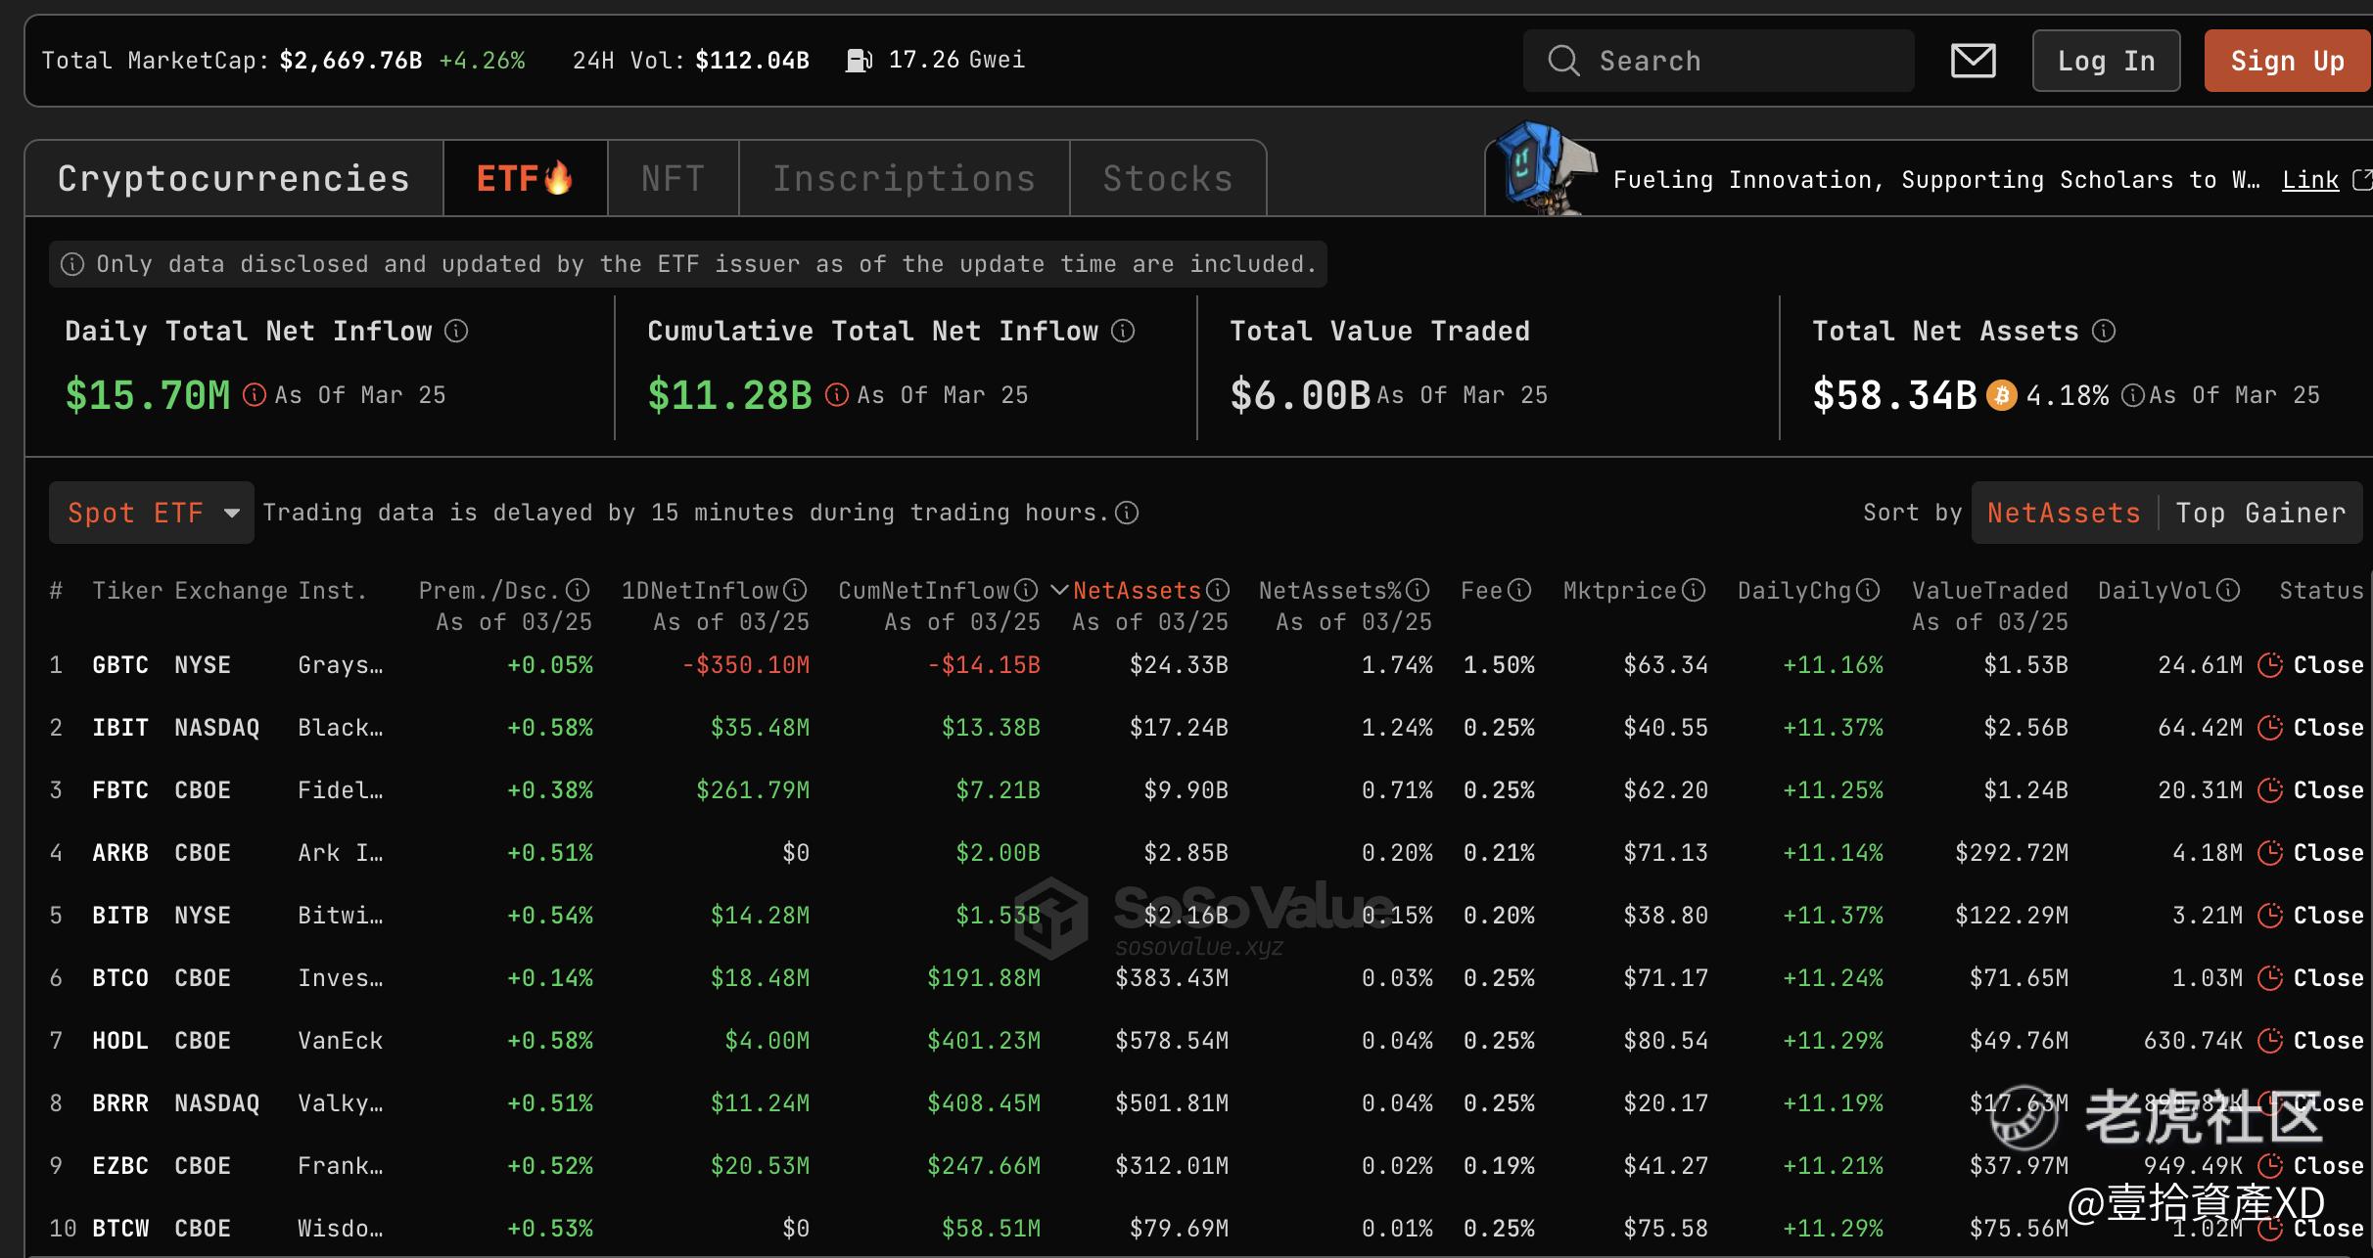The height and width of the screenshot is (1258, 2373).
Task: Switch to the Inscriptions tab
Action: coord(904,178)
